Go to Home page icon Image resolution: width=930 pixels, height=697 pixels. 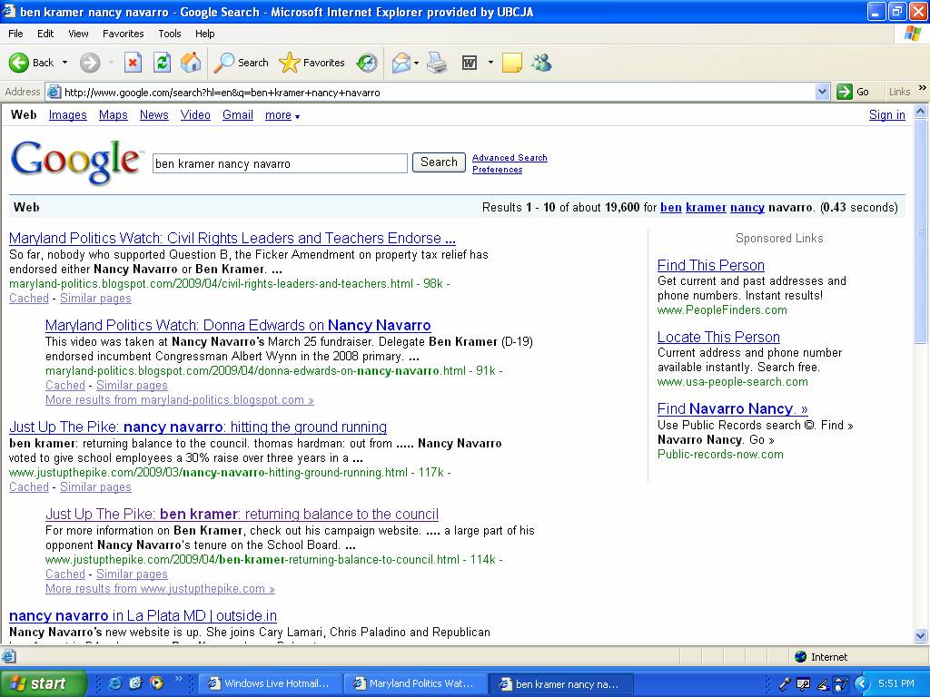click(x=191, y=63)
